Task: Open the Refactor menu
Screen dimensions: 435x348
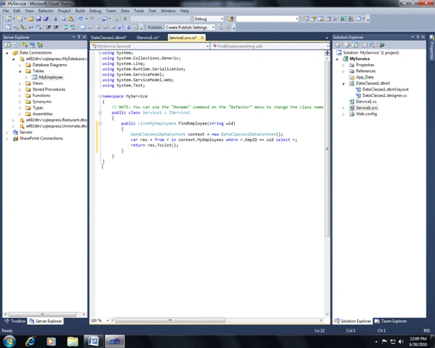Action: point(45,11)
